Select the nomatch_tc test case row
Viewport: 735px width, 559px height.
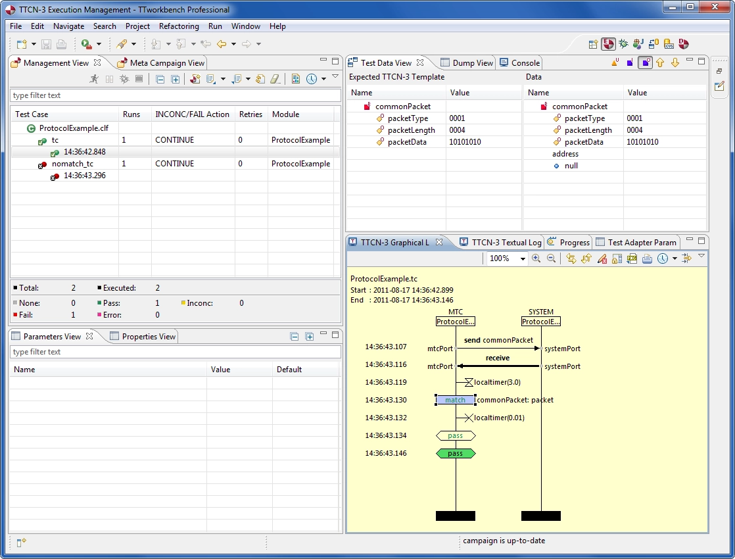pos(72,164)
